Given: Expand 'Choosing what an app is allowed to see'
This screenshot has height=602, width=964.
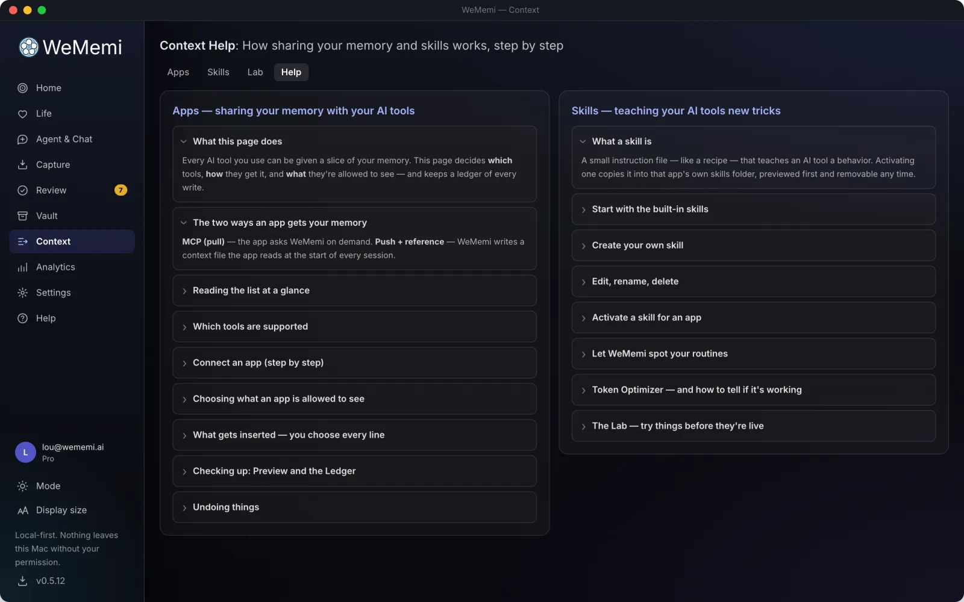Looking at the screenshot, I should click(x=354, y=399).
